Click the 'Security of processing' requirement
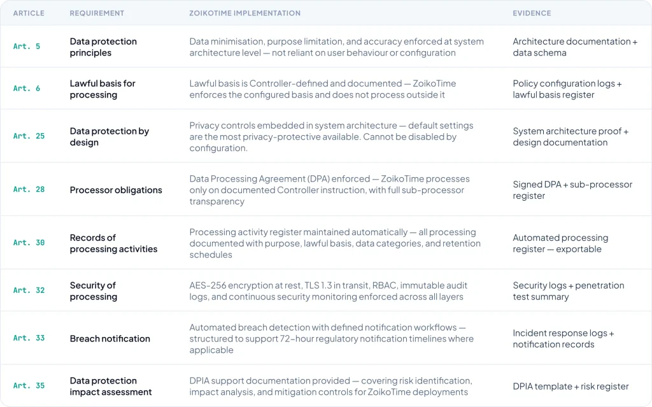The image size is (652, 407). (x=93, y=291)
